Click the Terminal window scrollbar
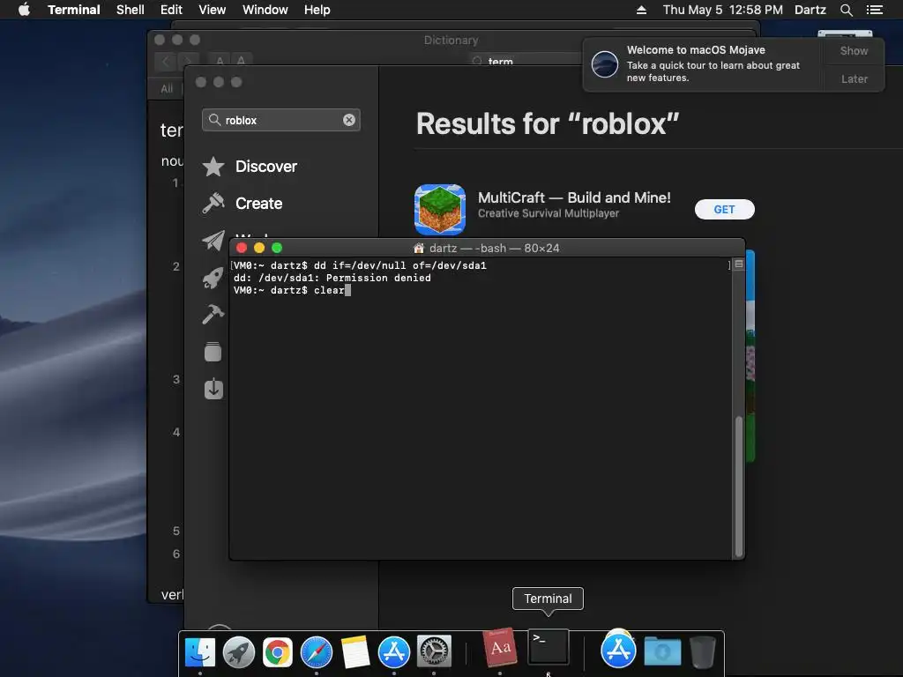Viewport: 903px width, 677px height. (x=739, y=486)
